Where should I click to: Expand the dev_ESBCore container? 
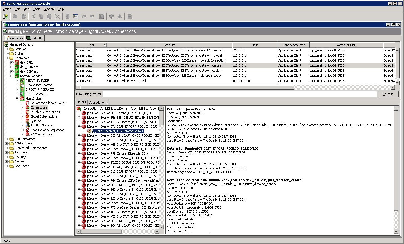click(12, 67)
